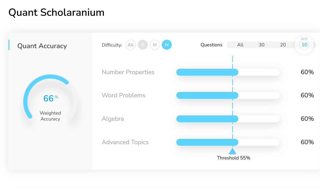Click the Algebra topic label
Image resolution: width=320 pixels, height=188 pixels.
[113, 119]
